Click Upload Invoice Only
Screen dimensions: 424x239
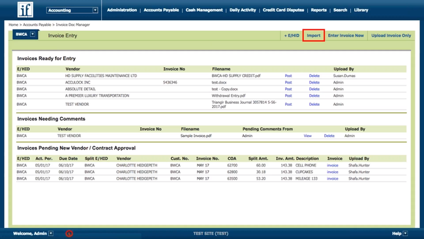pyautogui.click(x=391, y=35)
